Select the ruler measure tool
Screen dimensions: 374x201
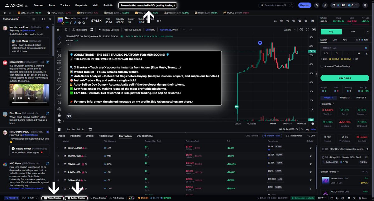[60, 88]
